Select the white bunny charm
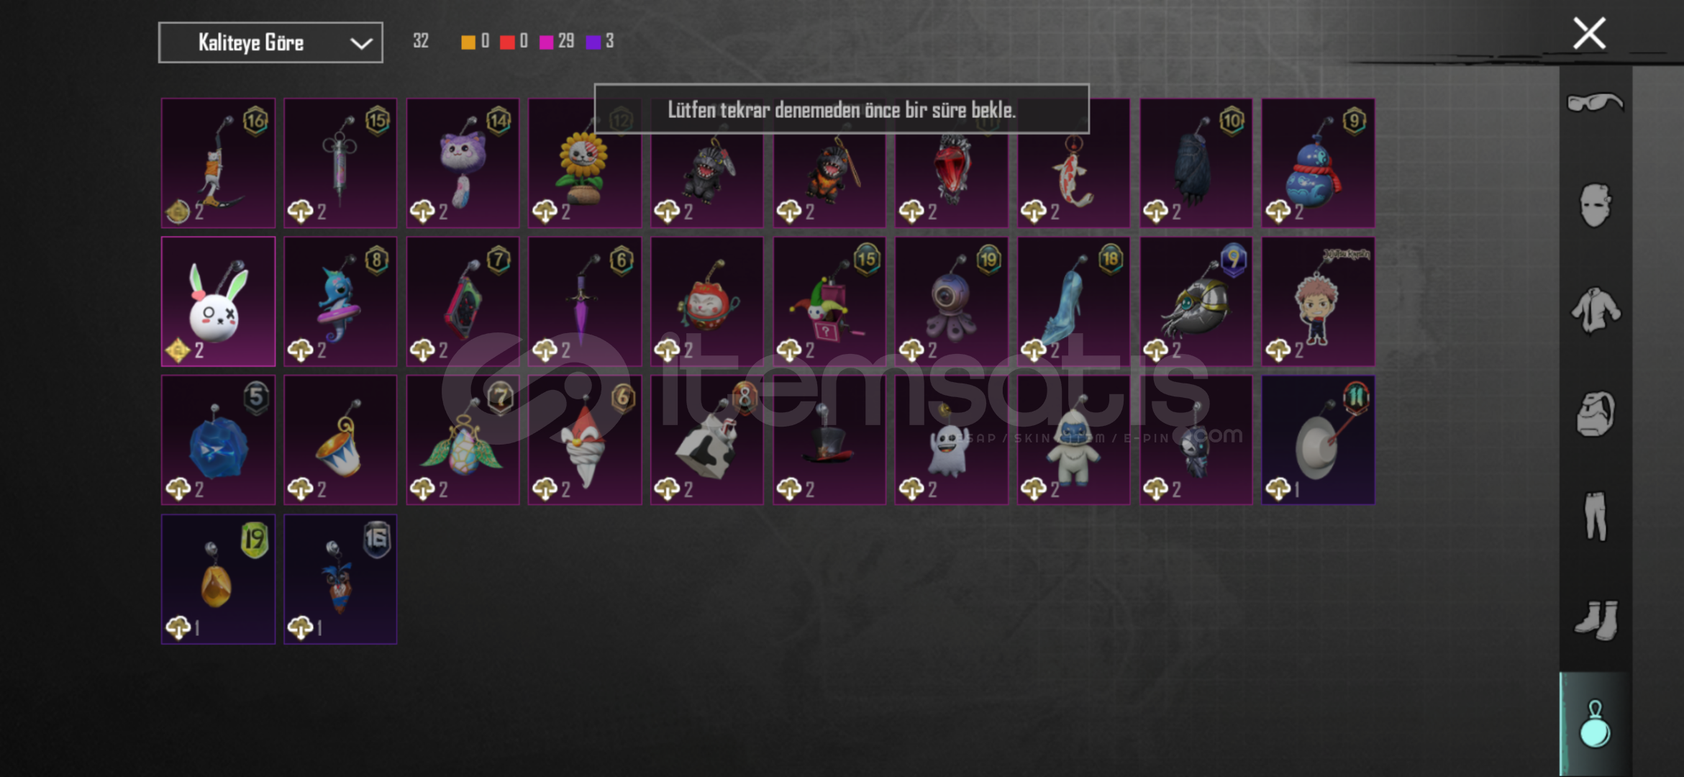Viewport: 1684px width, 777px height. 218,301
